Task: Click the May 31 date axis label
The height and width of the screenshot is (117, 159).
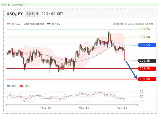Action: pyautogui.click(x=122, y=108)
